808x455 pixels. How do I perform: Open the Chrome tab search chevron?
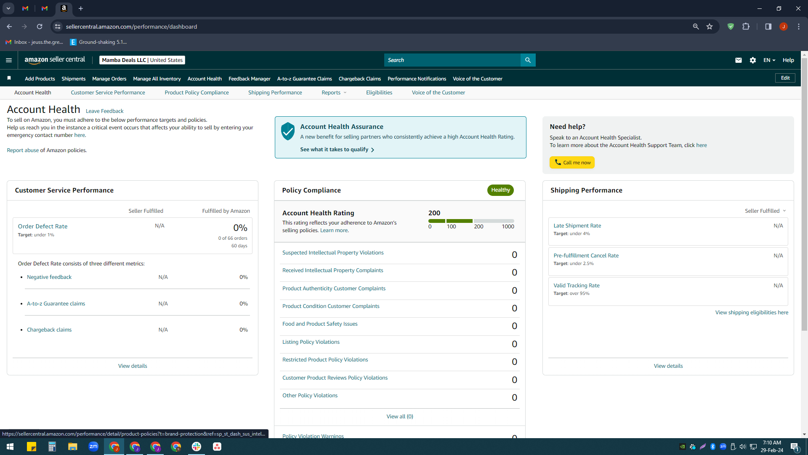click(8, 8)
